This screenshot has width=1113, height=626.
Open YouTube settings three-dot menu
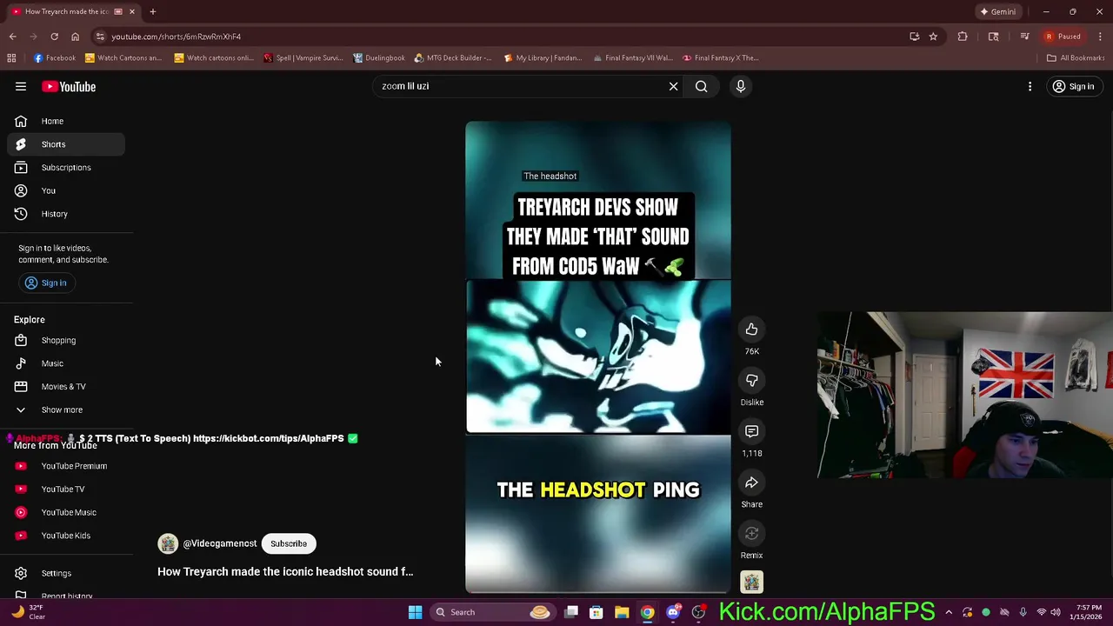pos(1030,86)
